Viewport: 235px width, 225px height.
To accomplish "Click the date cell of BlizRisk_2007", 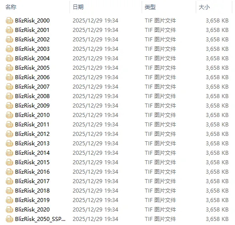I will click(96, 87).
